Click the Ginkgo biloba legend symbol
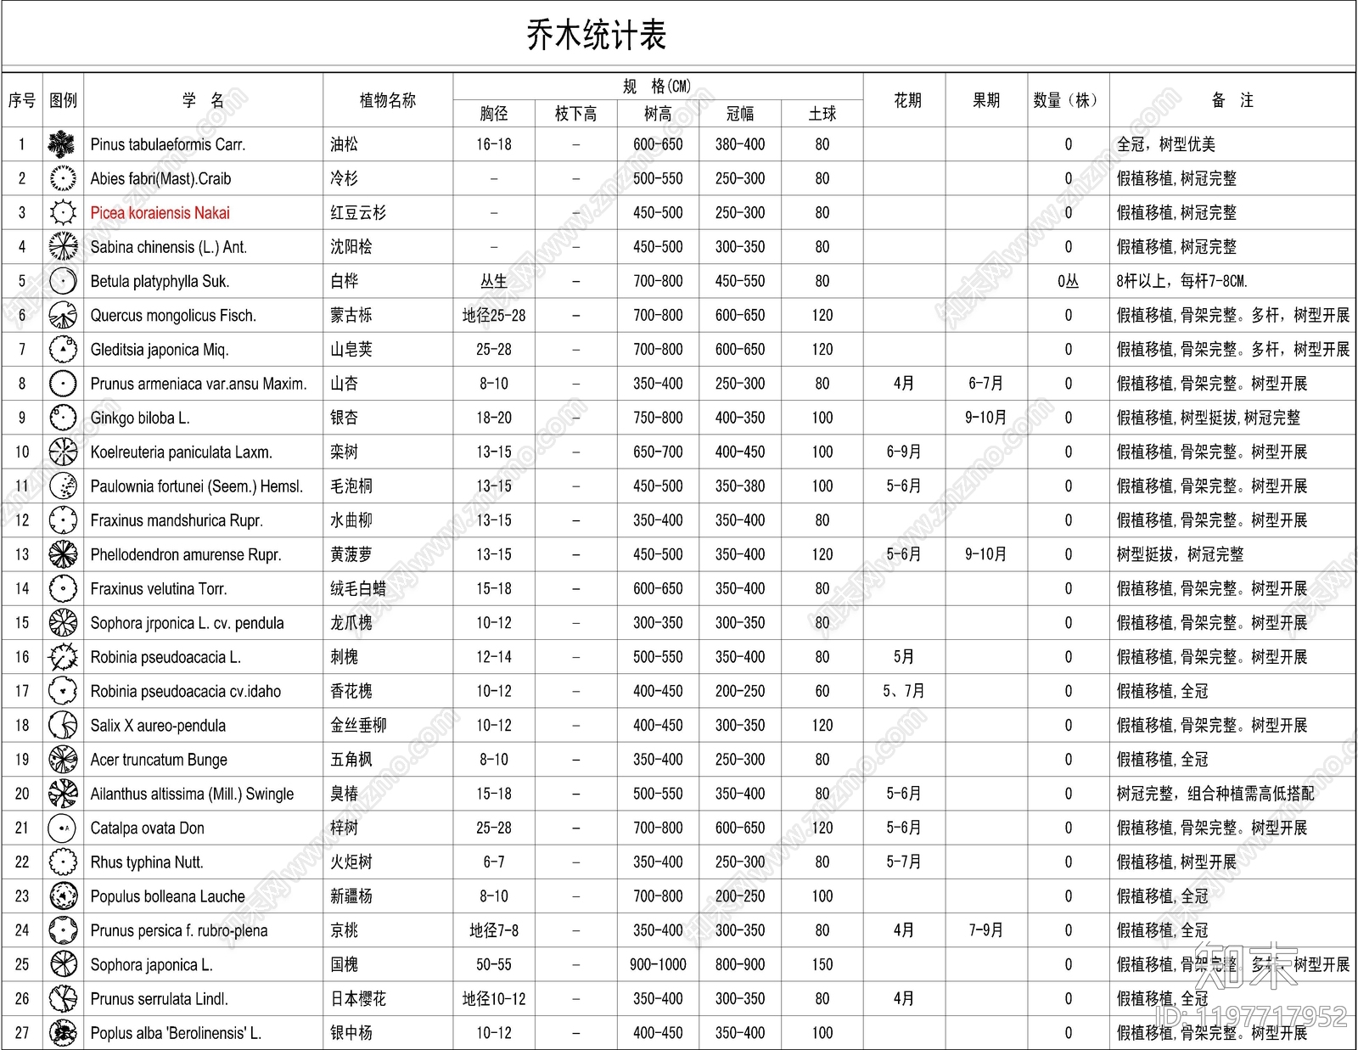The height and width of the screenshot is (1050, 1358). 63,418
